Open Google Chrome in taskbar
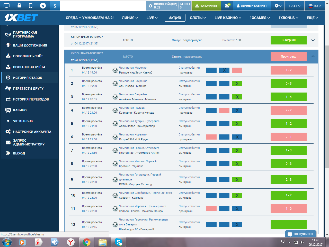This screenshot has width=329, height=247. coord(87,242)
